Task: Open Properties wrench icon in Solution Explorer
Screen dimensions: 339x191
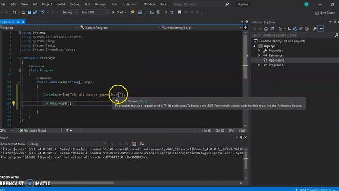Action: pos(315,29)
